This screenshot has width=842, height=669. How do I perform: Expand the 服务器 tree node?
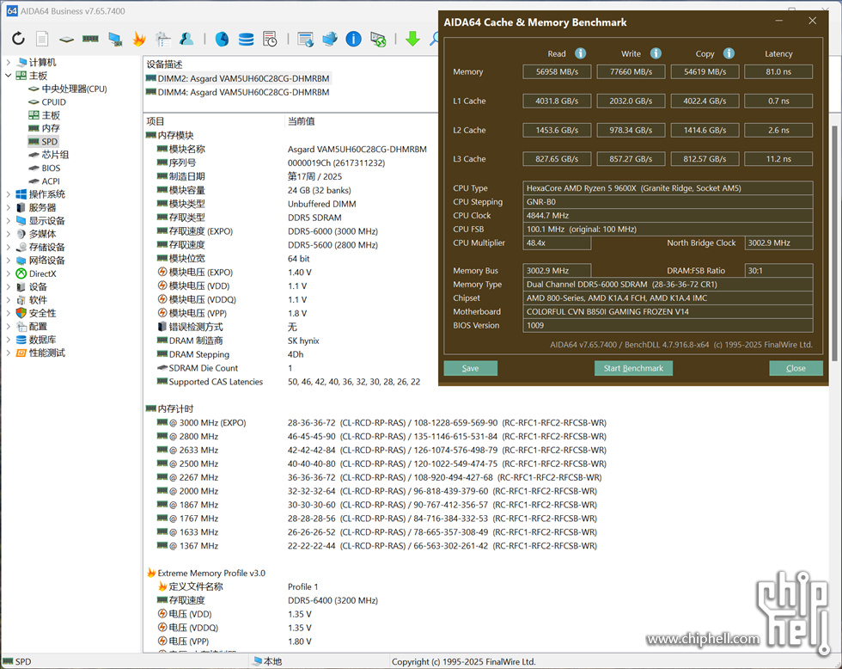pyautogui.click(x=8, y=207)
